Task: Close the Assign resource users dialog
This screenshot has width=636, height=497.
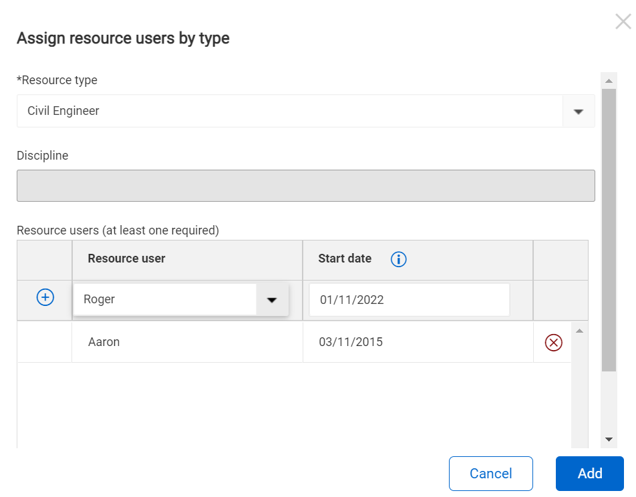Action: coord(623,22)
